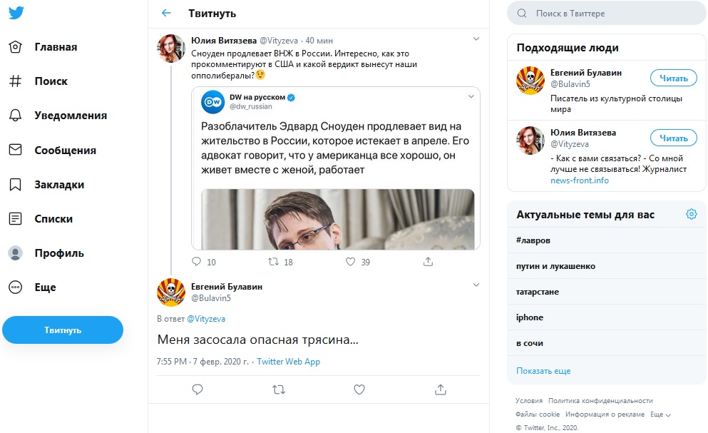Share Юлия Витязева's tweet
Image resolution: width=708 pixels, height=433 pixels.
click(x=428, y=262)
